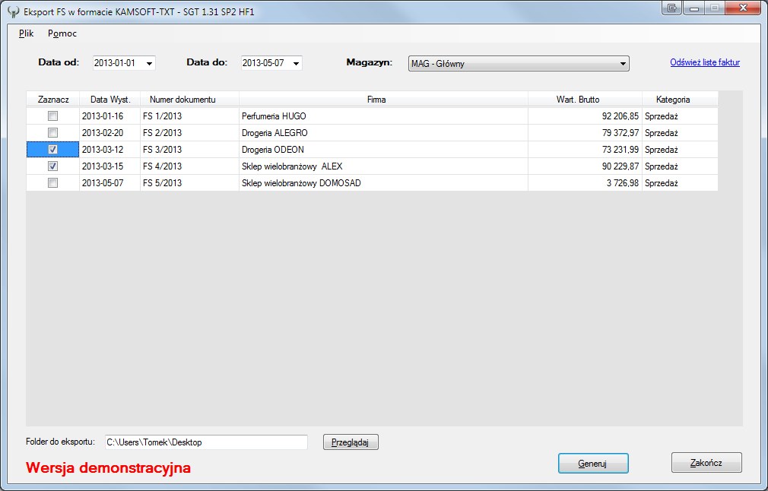Sort by the Numer dokumentu column header

(x=189, y=99)
